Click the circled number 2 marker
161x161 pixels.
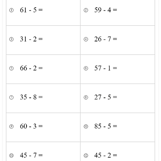[86, 10]
